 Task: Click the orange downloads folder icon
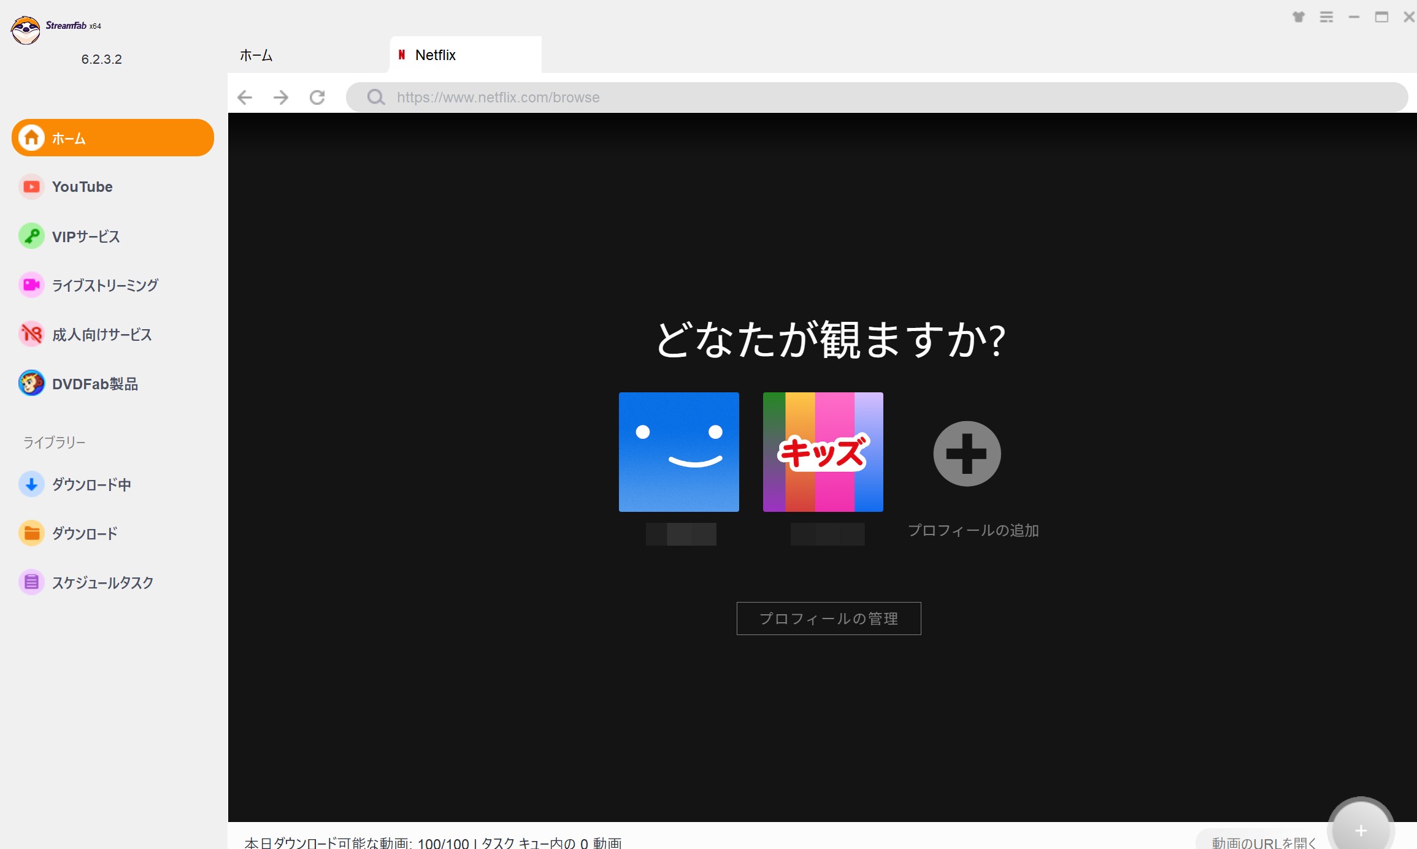pos(31,533)
